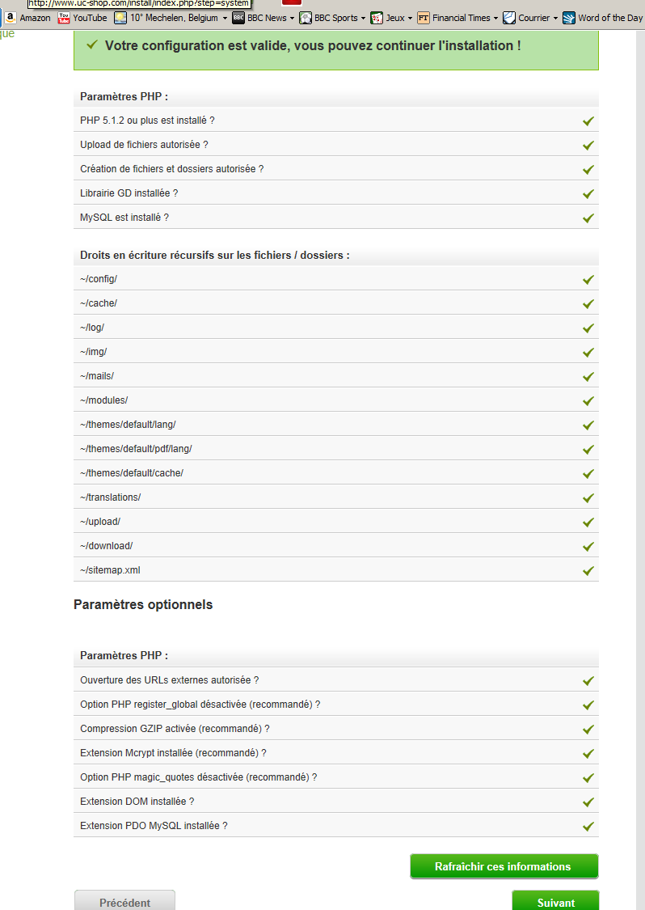Image resolution: width=645 pixels, height=910 pixels.
Task: Expand the Mechelen, Belgium weather dropdown arrow
Action: tap(225, 18)
